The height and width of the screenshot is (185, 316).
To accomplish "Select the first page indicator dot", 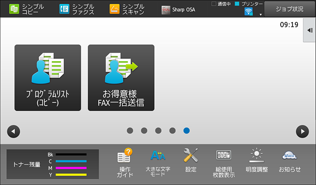I will click(x=130, y=131).
